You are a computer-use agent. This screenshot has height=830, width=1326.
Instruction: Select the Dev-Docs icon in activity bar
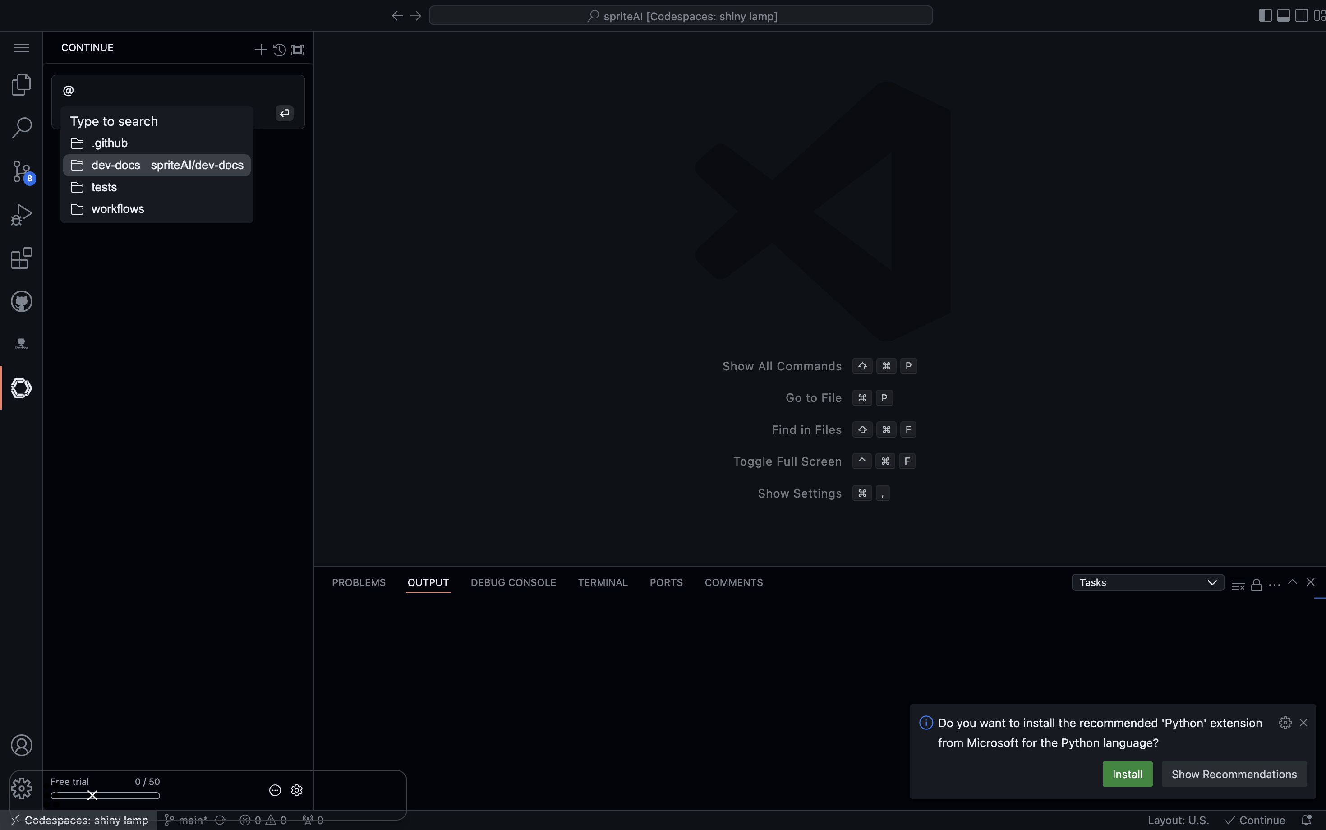pos(21,344)
